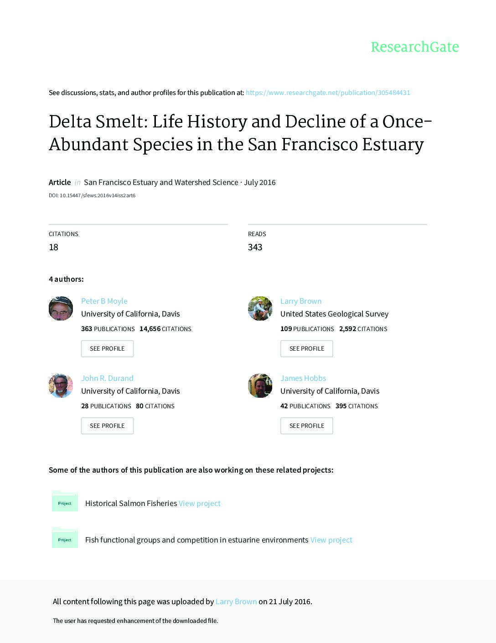
Task: Click Larry Brown's profile photo
Action: click(x=260, y=309)
